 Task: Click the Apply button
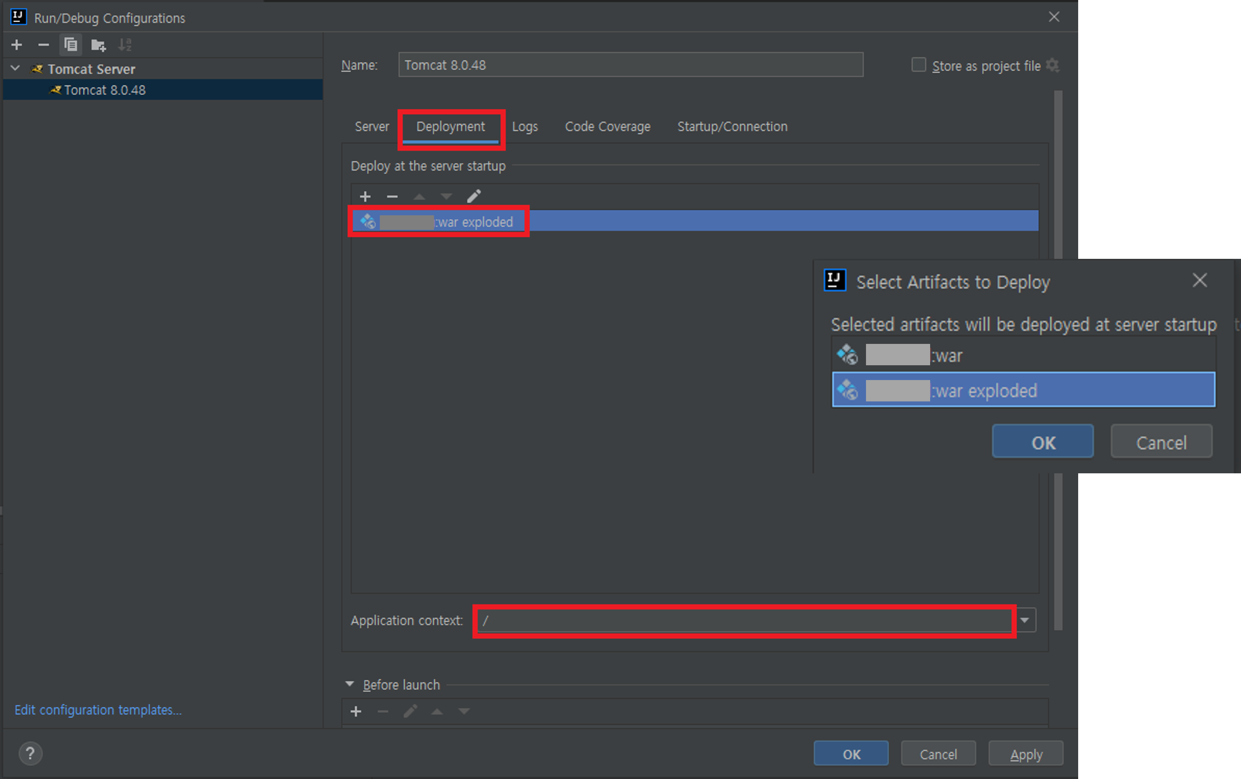(1026, 754)
